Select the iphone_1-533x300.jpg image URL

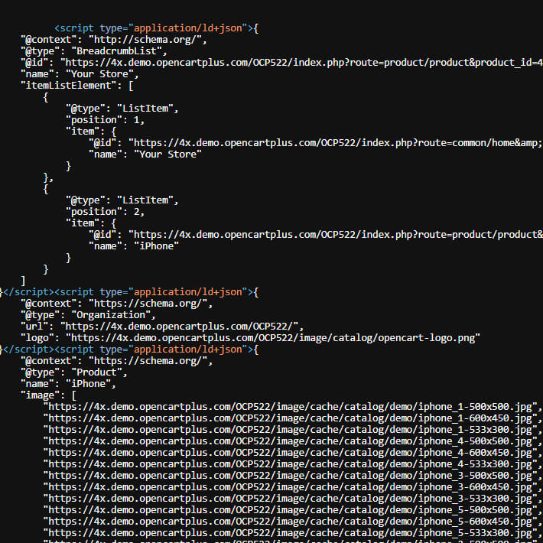pyautogui.click(x=293, y=429)
